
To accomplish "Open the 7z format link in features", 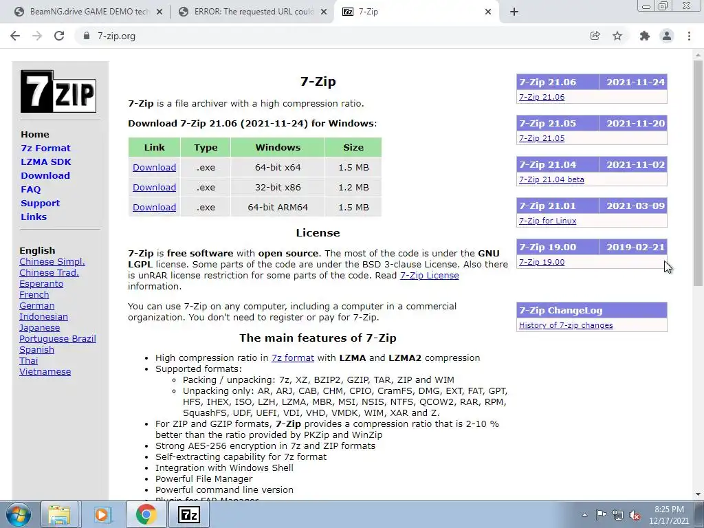I will click(x=293, y=357).
